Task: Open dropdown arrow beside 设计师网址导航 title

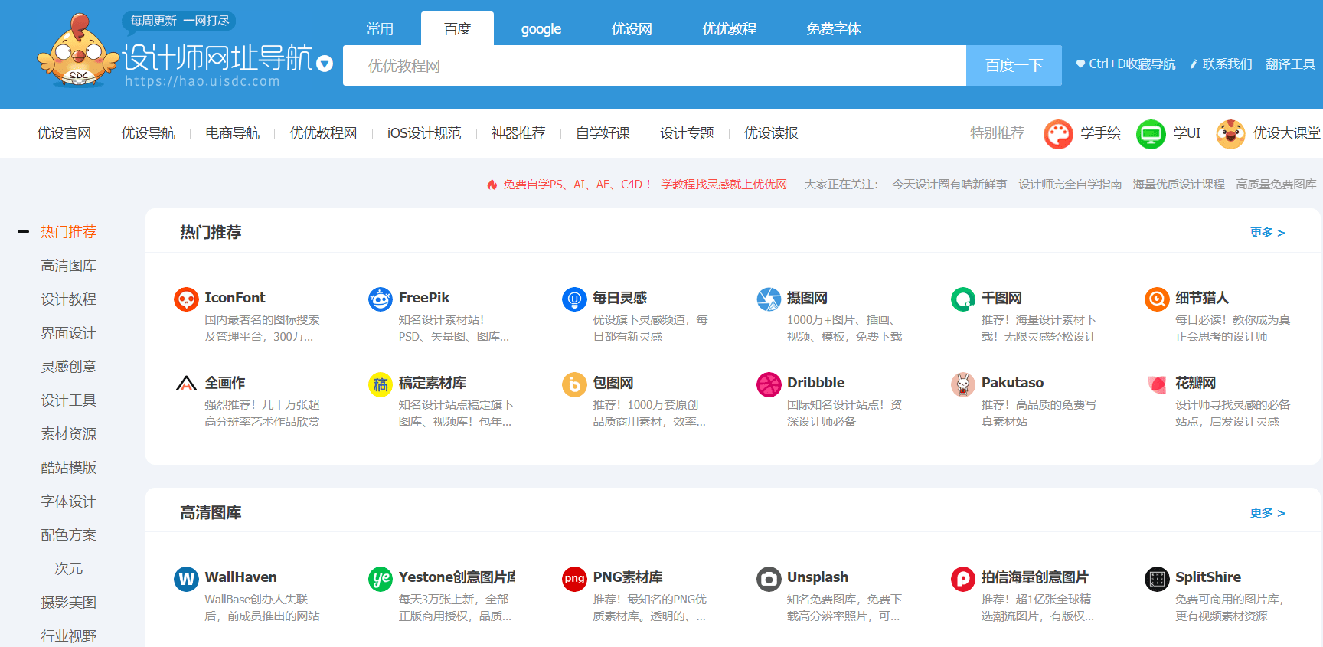Action: tap(325, 64)
